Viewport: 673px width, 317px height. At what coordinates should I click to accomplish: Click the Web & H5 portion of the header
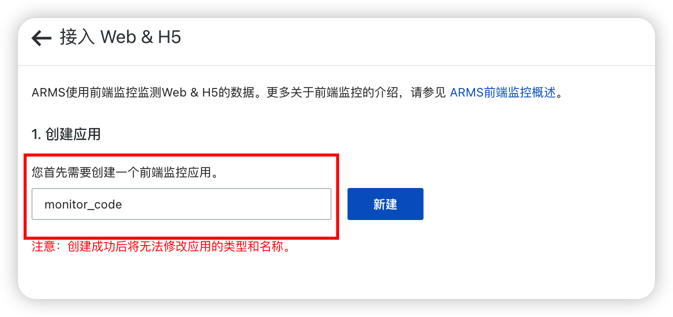click(x=141, y=37)
